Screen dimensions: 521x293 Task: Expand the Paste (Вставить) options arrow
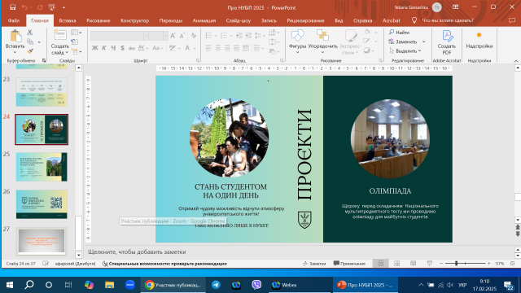(15, 52)
